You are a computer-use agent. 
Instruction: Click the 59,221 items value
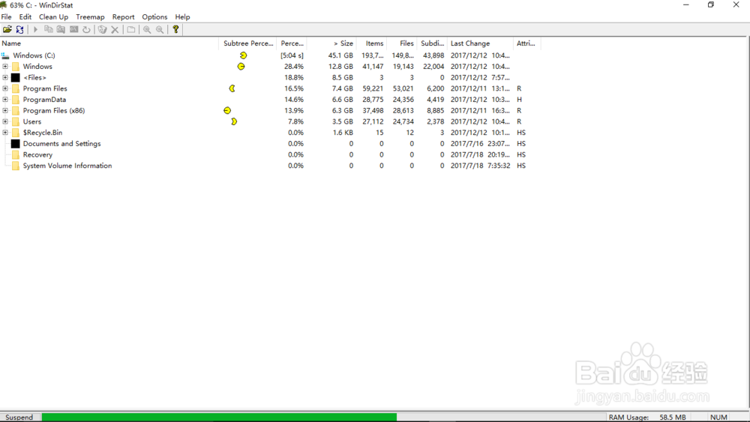(373, 88)
